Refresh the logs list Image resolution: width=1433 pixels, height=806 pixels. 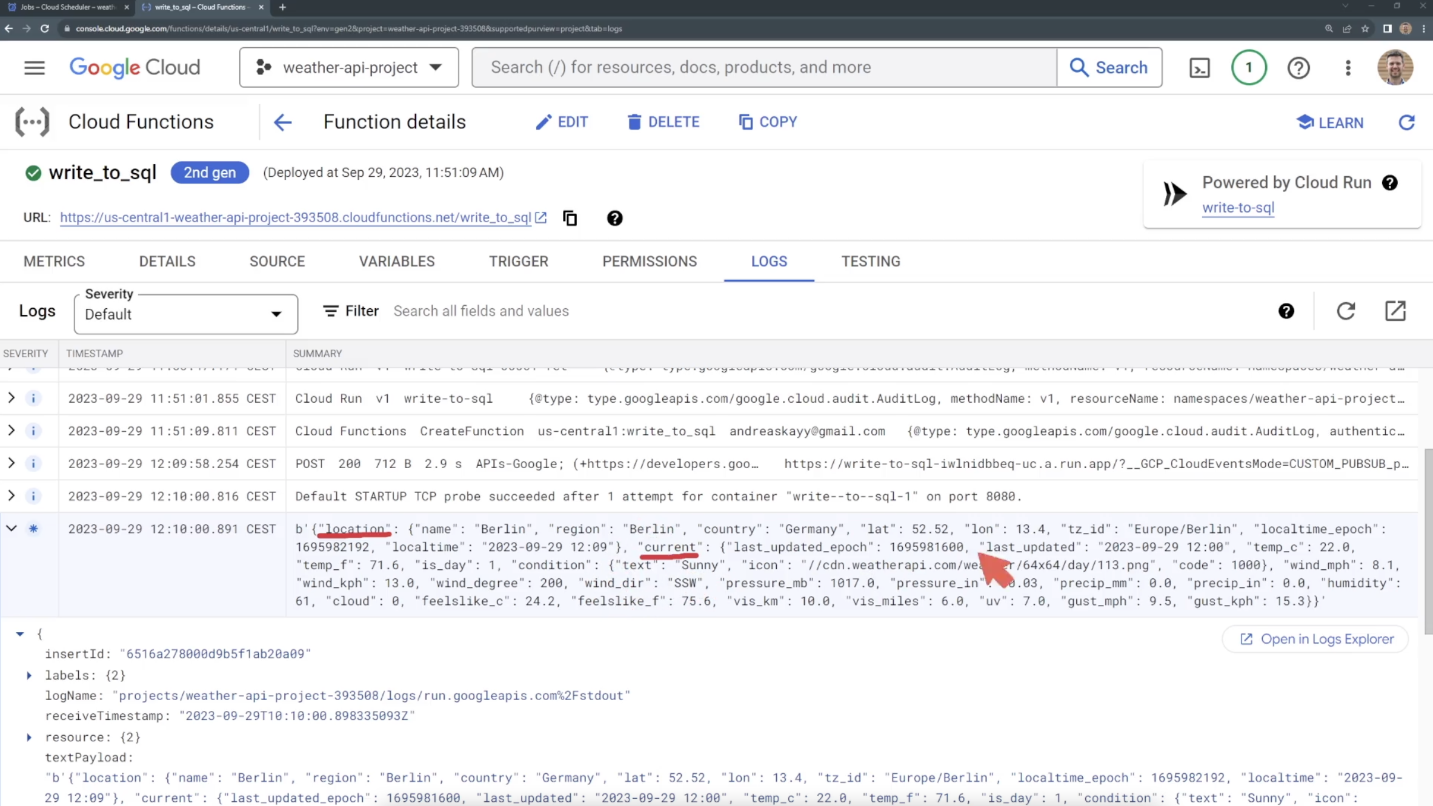[x=1346, y=311]
